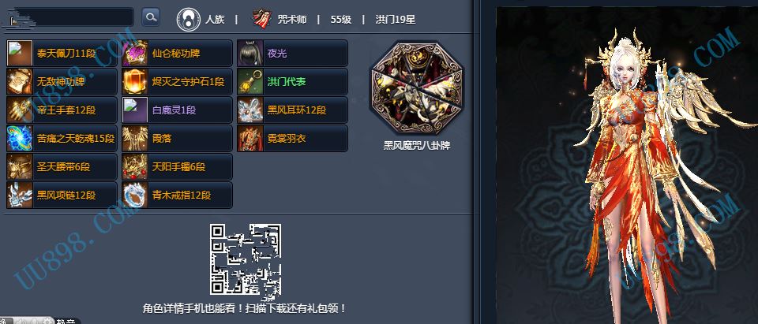
Task: Open the 青木戒指12段 ring icon
Action: click(135, 196)
